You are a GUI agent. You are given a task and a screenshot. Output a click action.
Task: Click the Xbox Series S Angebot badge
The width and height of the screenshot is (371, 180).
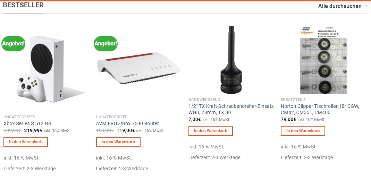[x=13, y=43]
